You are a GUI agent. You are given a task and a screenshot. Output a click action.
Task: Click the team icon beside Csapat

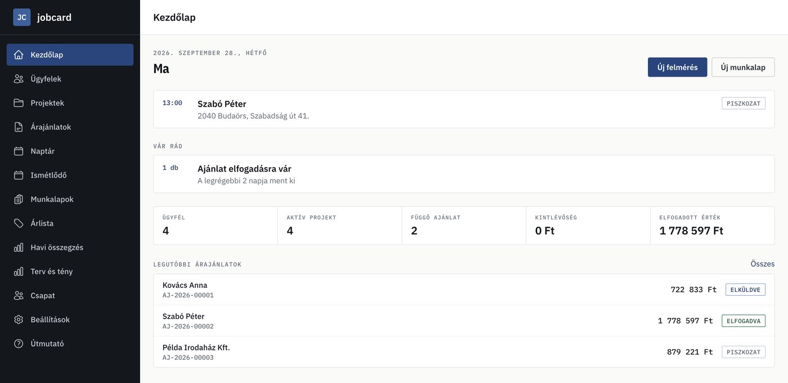point(19,295)
